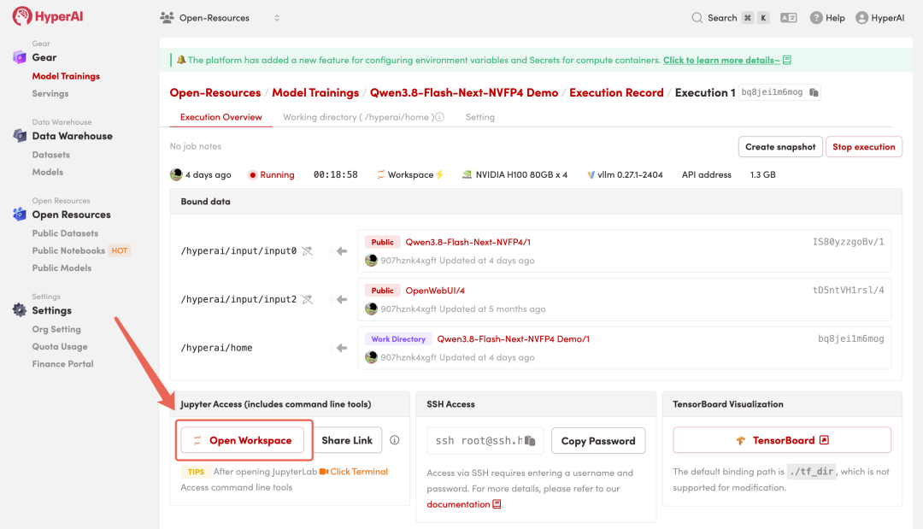This screenshot has height=529, width=923.
Task: Select the Execution Overview tab
Action: click(x=220, y=117)
